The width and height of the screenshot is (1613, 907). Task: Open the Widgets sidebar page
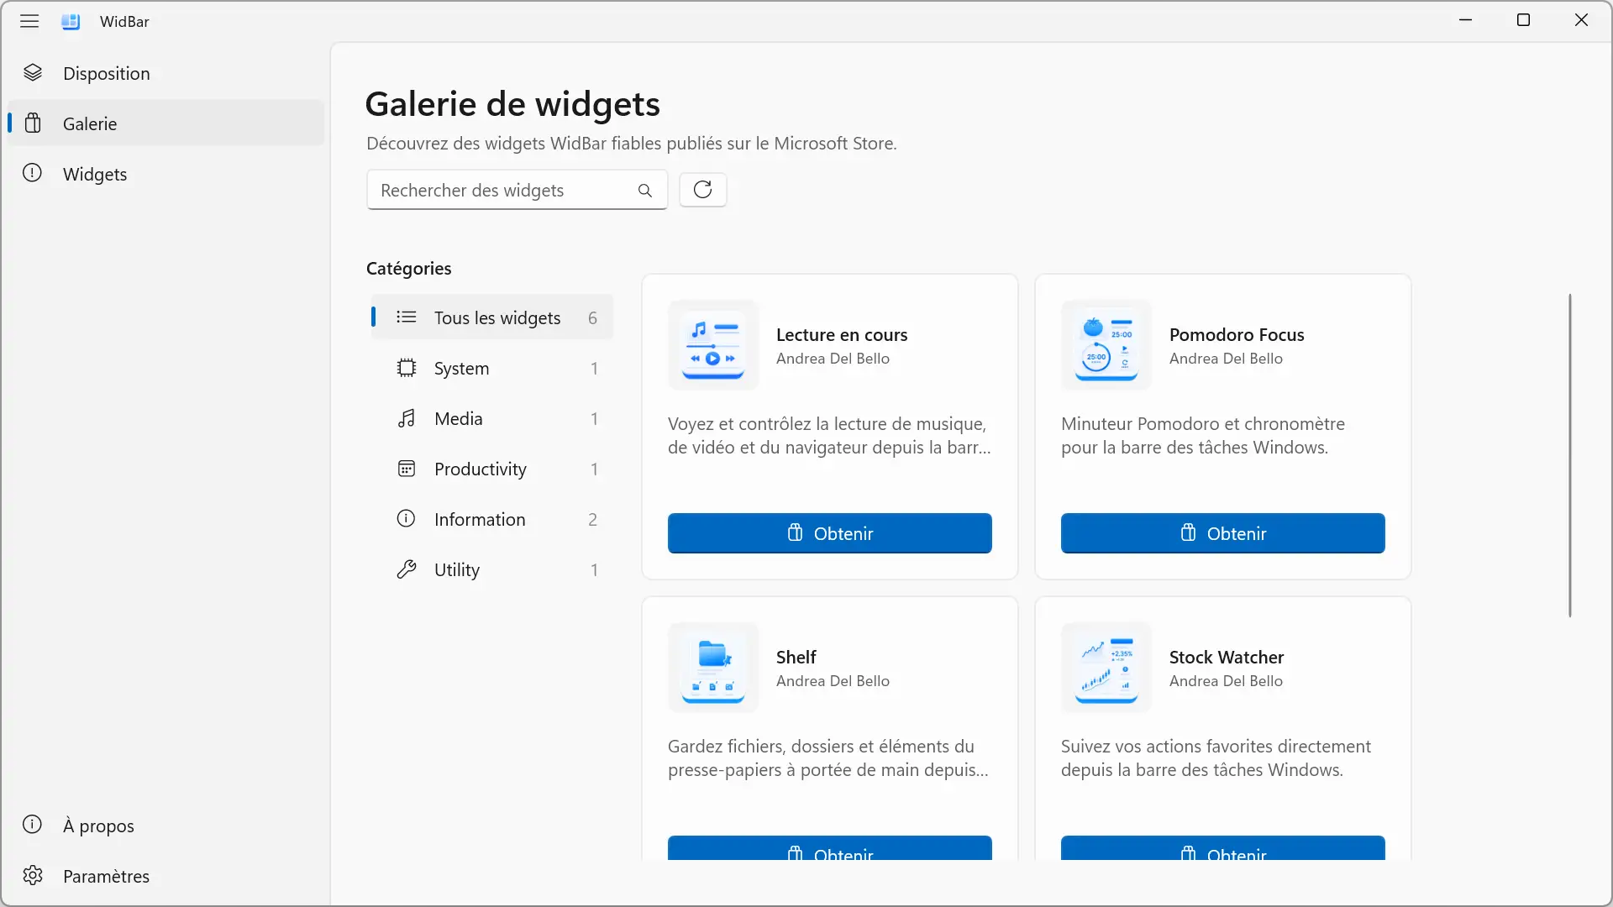[166, 174]
